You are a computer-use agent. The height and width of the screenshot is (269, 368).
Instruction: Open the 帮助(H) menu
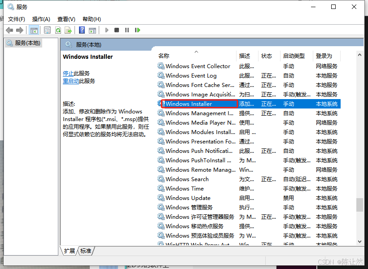(92, 19)
